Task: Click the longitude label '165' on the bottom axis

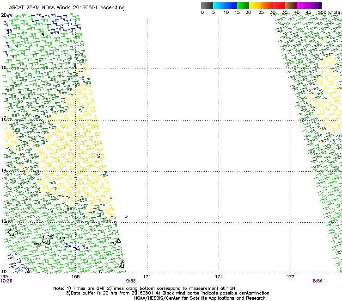Action: pyautogui.click(x=4, y=277)
